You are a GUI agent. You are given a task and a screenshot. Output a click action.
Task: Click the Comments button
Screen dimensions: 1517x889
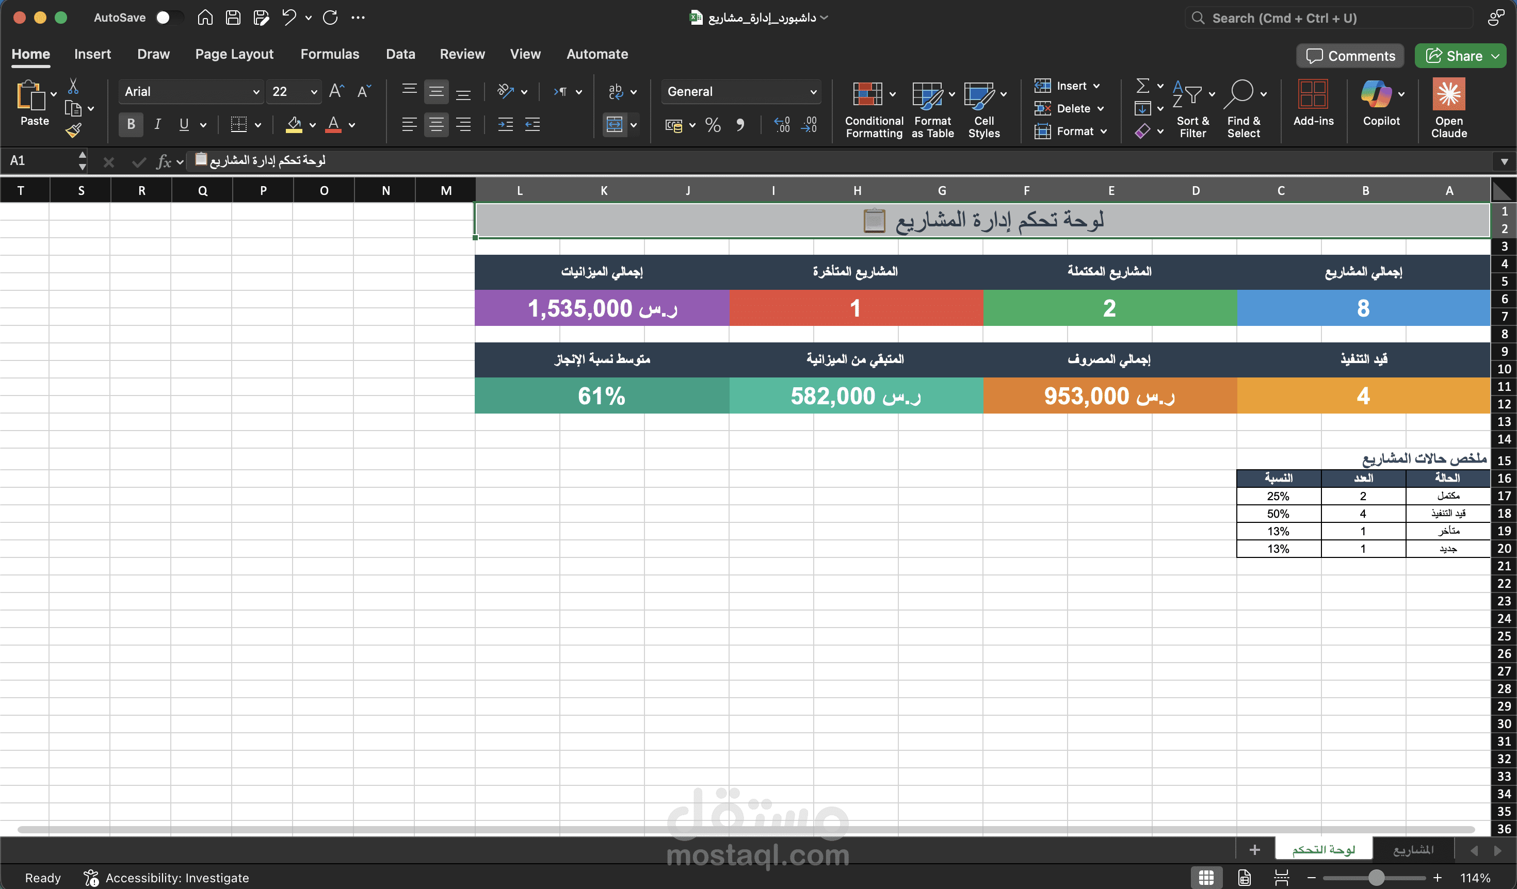1350,56
